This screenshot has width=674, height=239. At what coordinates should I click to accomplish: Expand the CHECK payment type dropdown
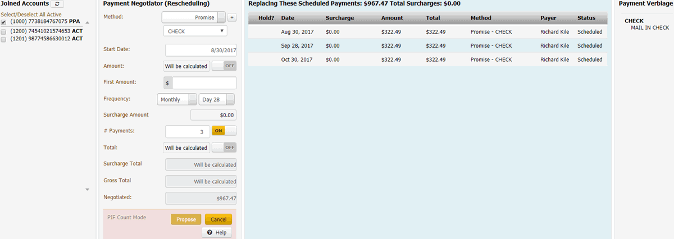tap(195, 31)
